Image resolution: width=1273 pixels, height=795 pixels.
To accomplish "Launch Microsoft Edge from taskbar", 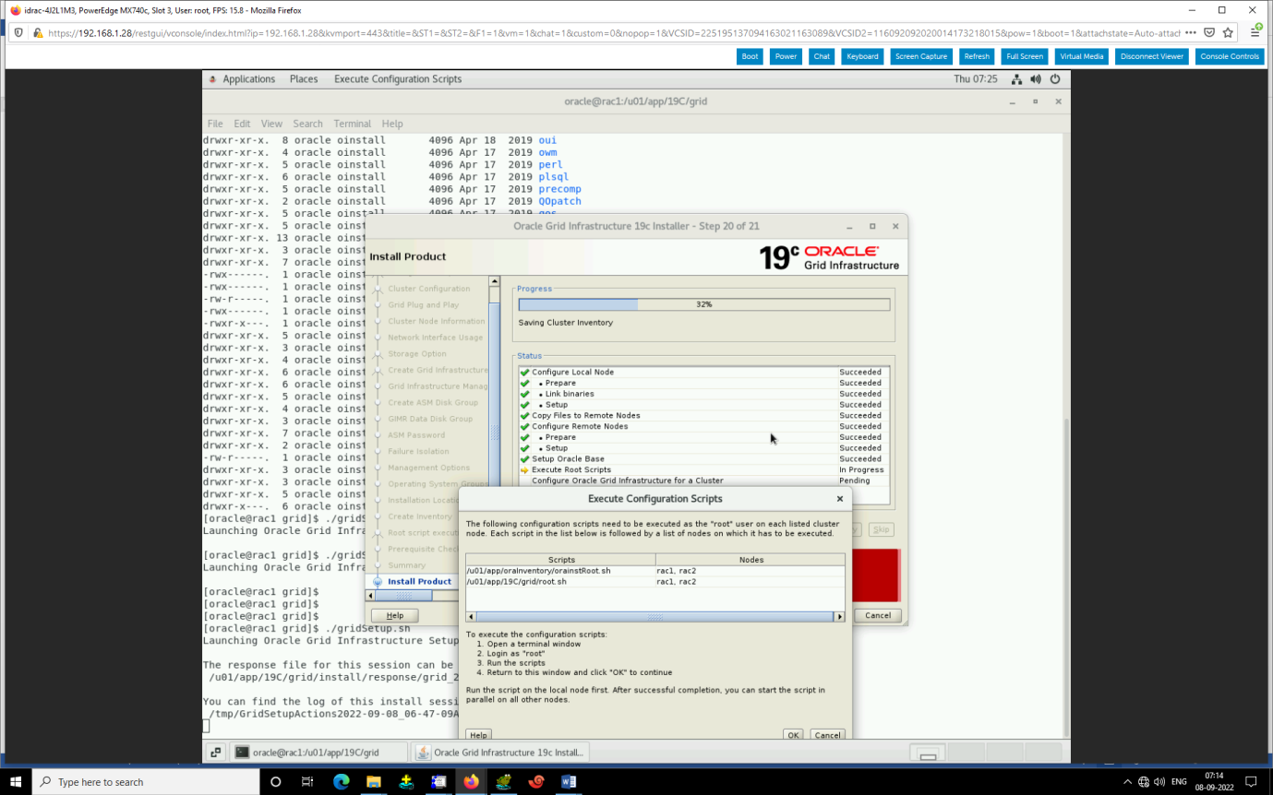I will click(341, 782).
